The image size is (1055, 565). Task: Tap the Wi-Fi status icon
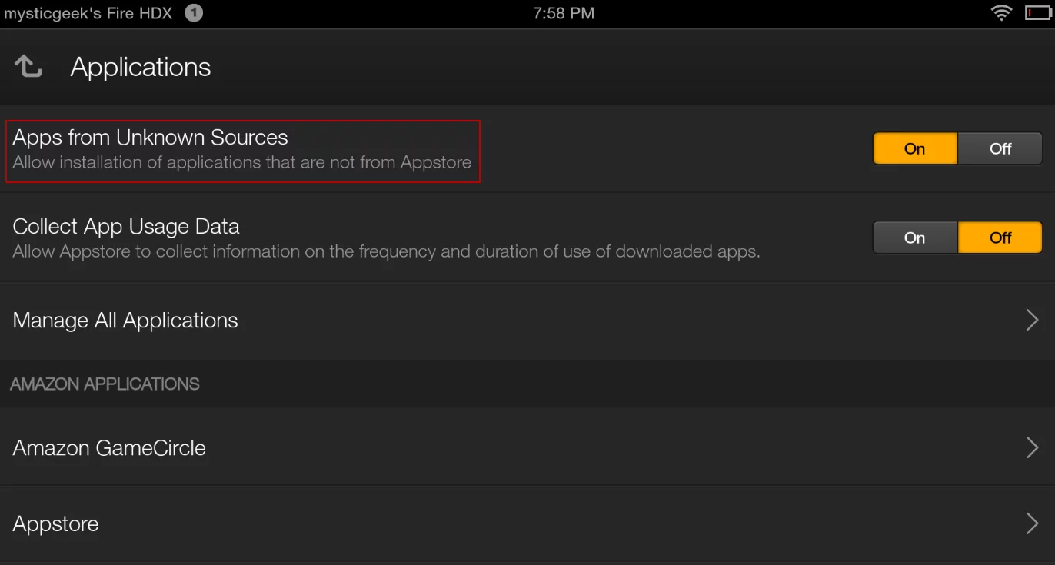point(1000,12)
